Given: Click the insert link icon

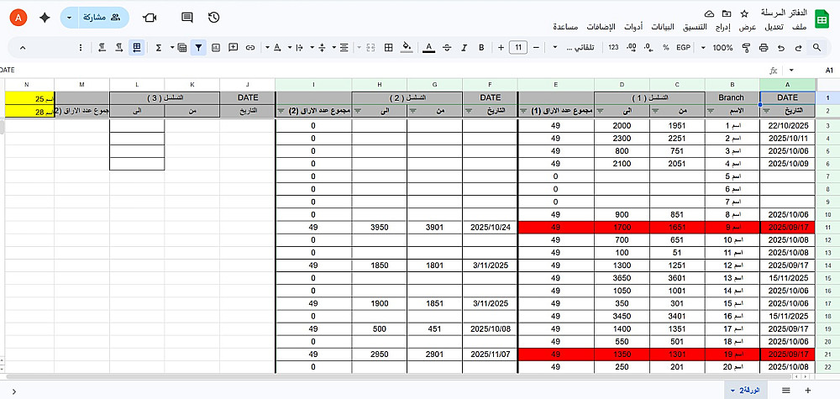Looking at the screenshot, I should [x=250, y=48].
